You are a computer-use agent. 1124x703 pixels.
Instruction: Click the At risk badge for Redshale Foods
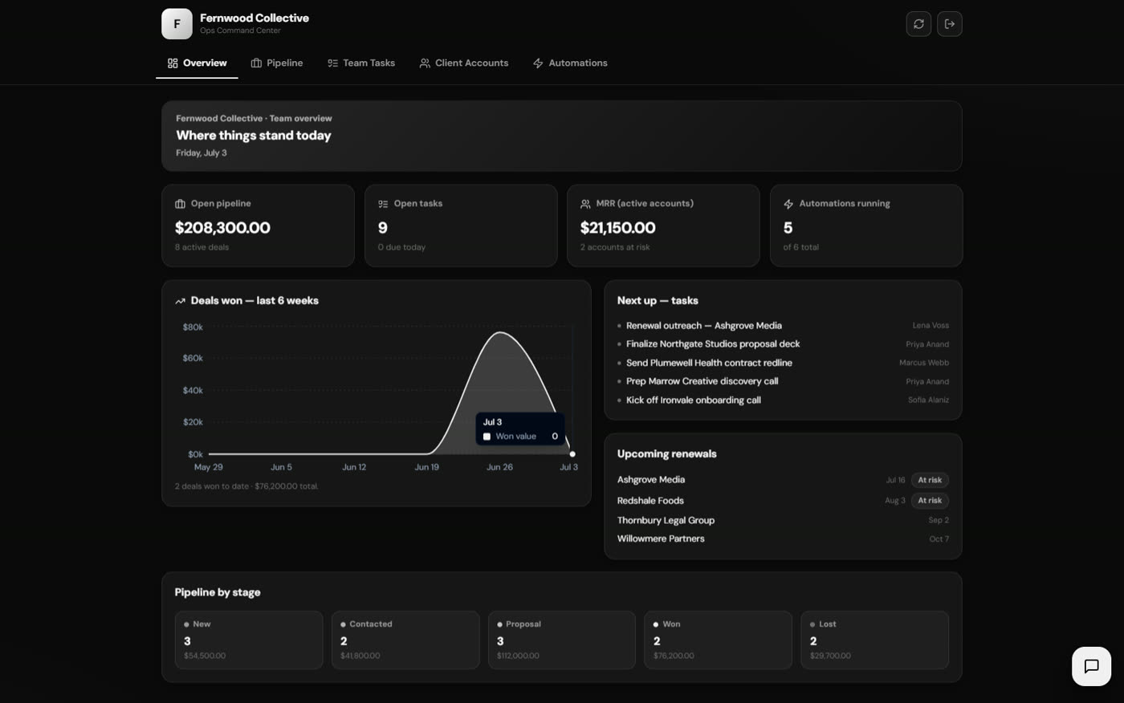tap(930, 500)
